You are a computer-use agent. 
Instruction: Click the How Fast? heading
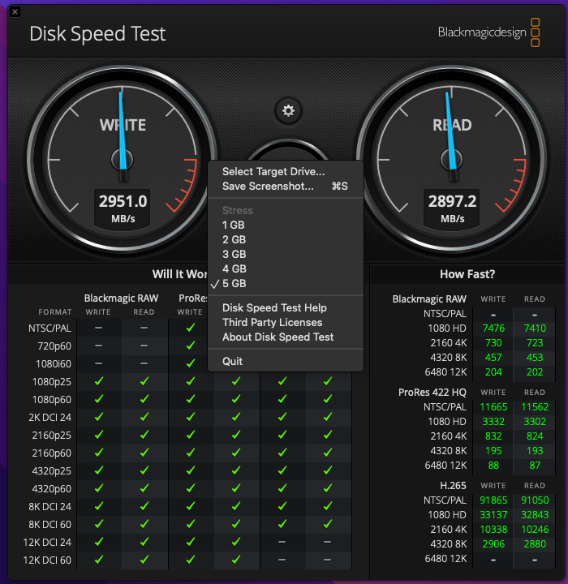click(x=467, y=274)
